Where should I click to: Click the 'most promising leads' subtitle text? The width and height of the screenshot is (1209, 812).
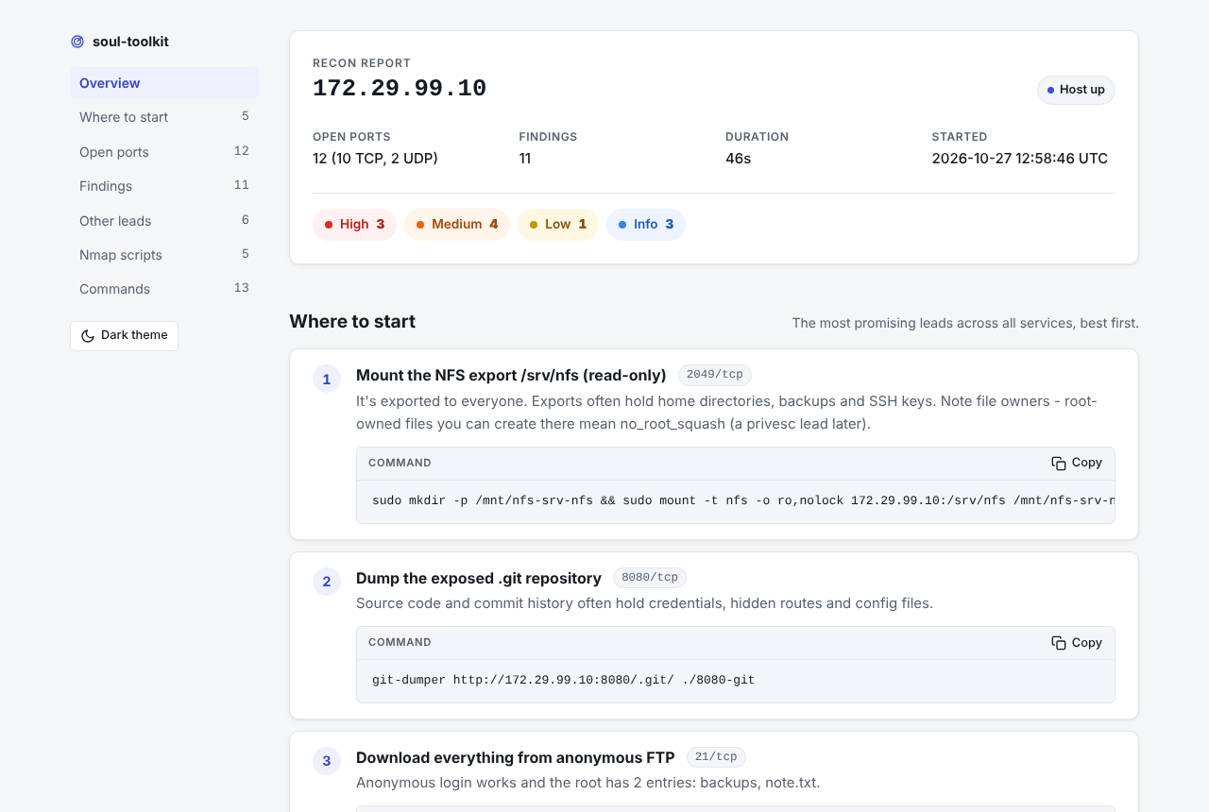[x=965, y=323]
